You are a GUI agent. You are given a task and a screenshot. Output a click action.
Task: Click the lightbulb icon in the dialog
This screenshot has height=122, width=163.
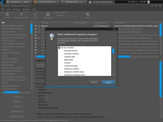click(x=52, y=37)
